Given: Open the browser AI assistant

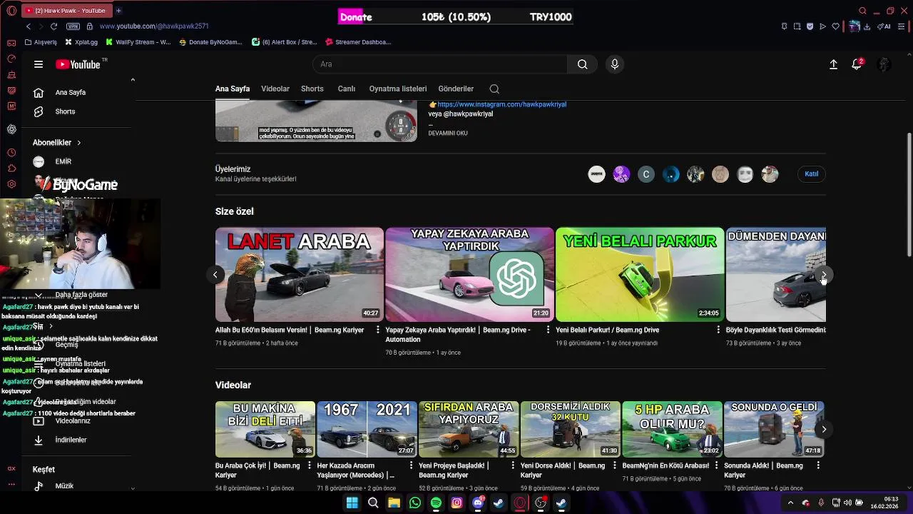Looking at the screenshot, I should tap(884, 26).
